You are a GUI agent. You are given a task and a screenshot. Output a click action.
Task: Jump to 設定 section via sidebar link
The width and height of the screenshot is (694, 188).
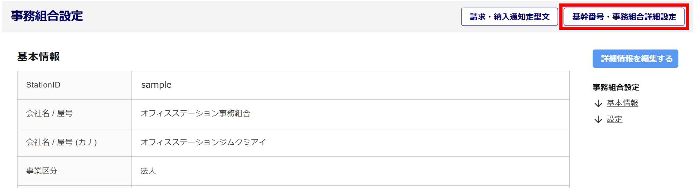614,119
